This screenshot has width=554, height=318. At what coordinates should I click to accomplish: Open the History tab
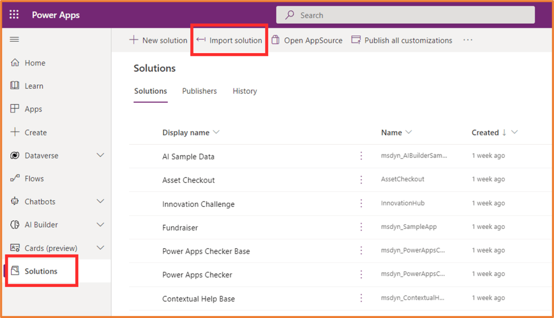pos(245,91)
